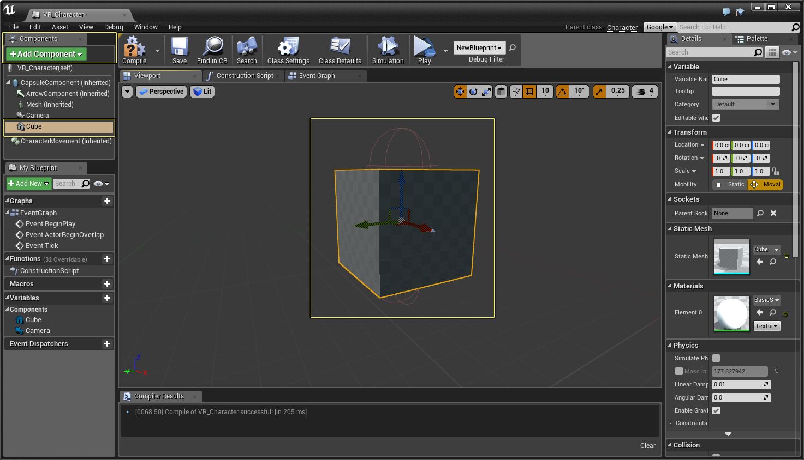Viewport: 804px width, 460px height.
Task: Open Class Settings from toolbar
Action: 288,50
